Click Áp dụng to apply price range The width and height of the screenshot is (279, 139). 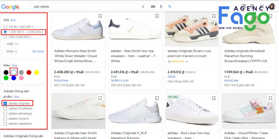pyautogui.click(x=38, y=51)
